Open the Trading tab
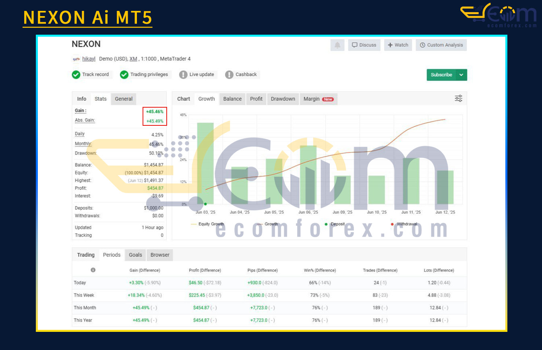542x350 pixels. (x=86, y=255)
